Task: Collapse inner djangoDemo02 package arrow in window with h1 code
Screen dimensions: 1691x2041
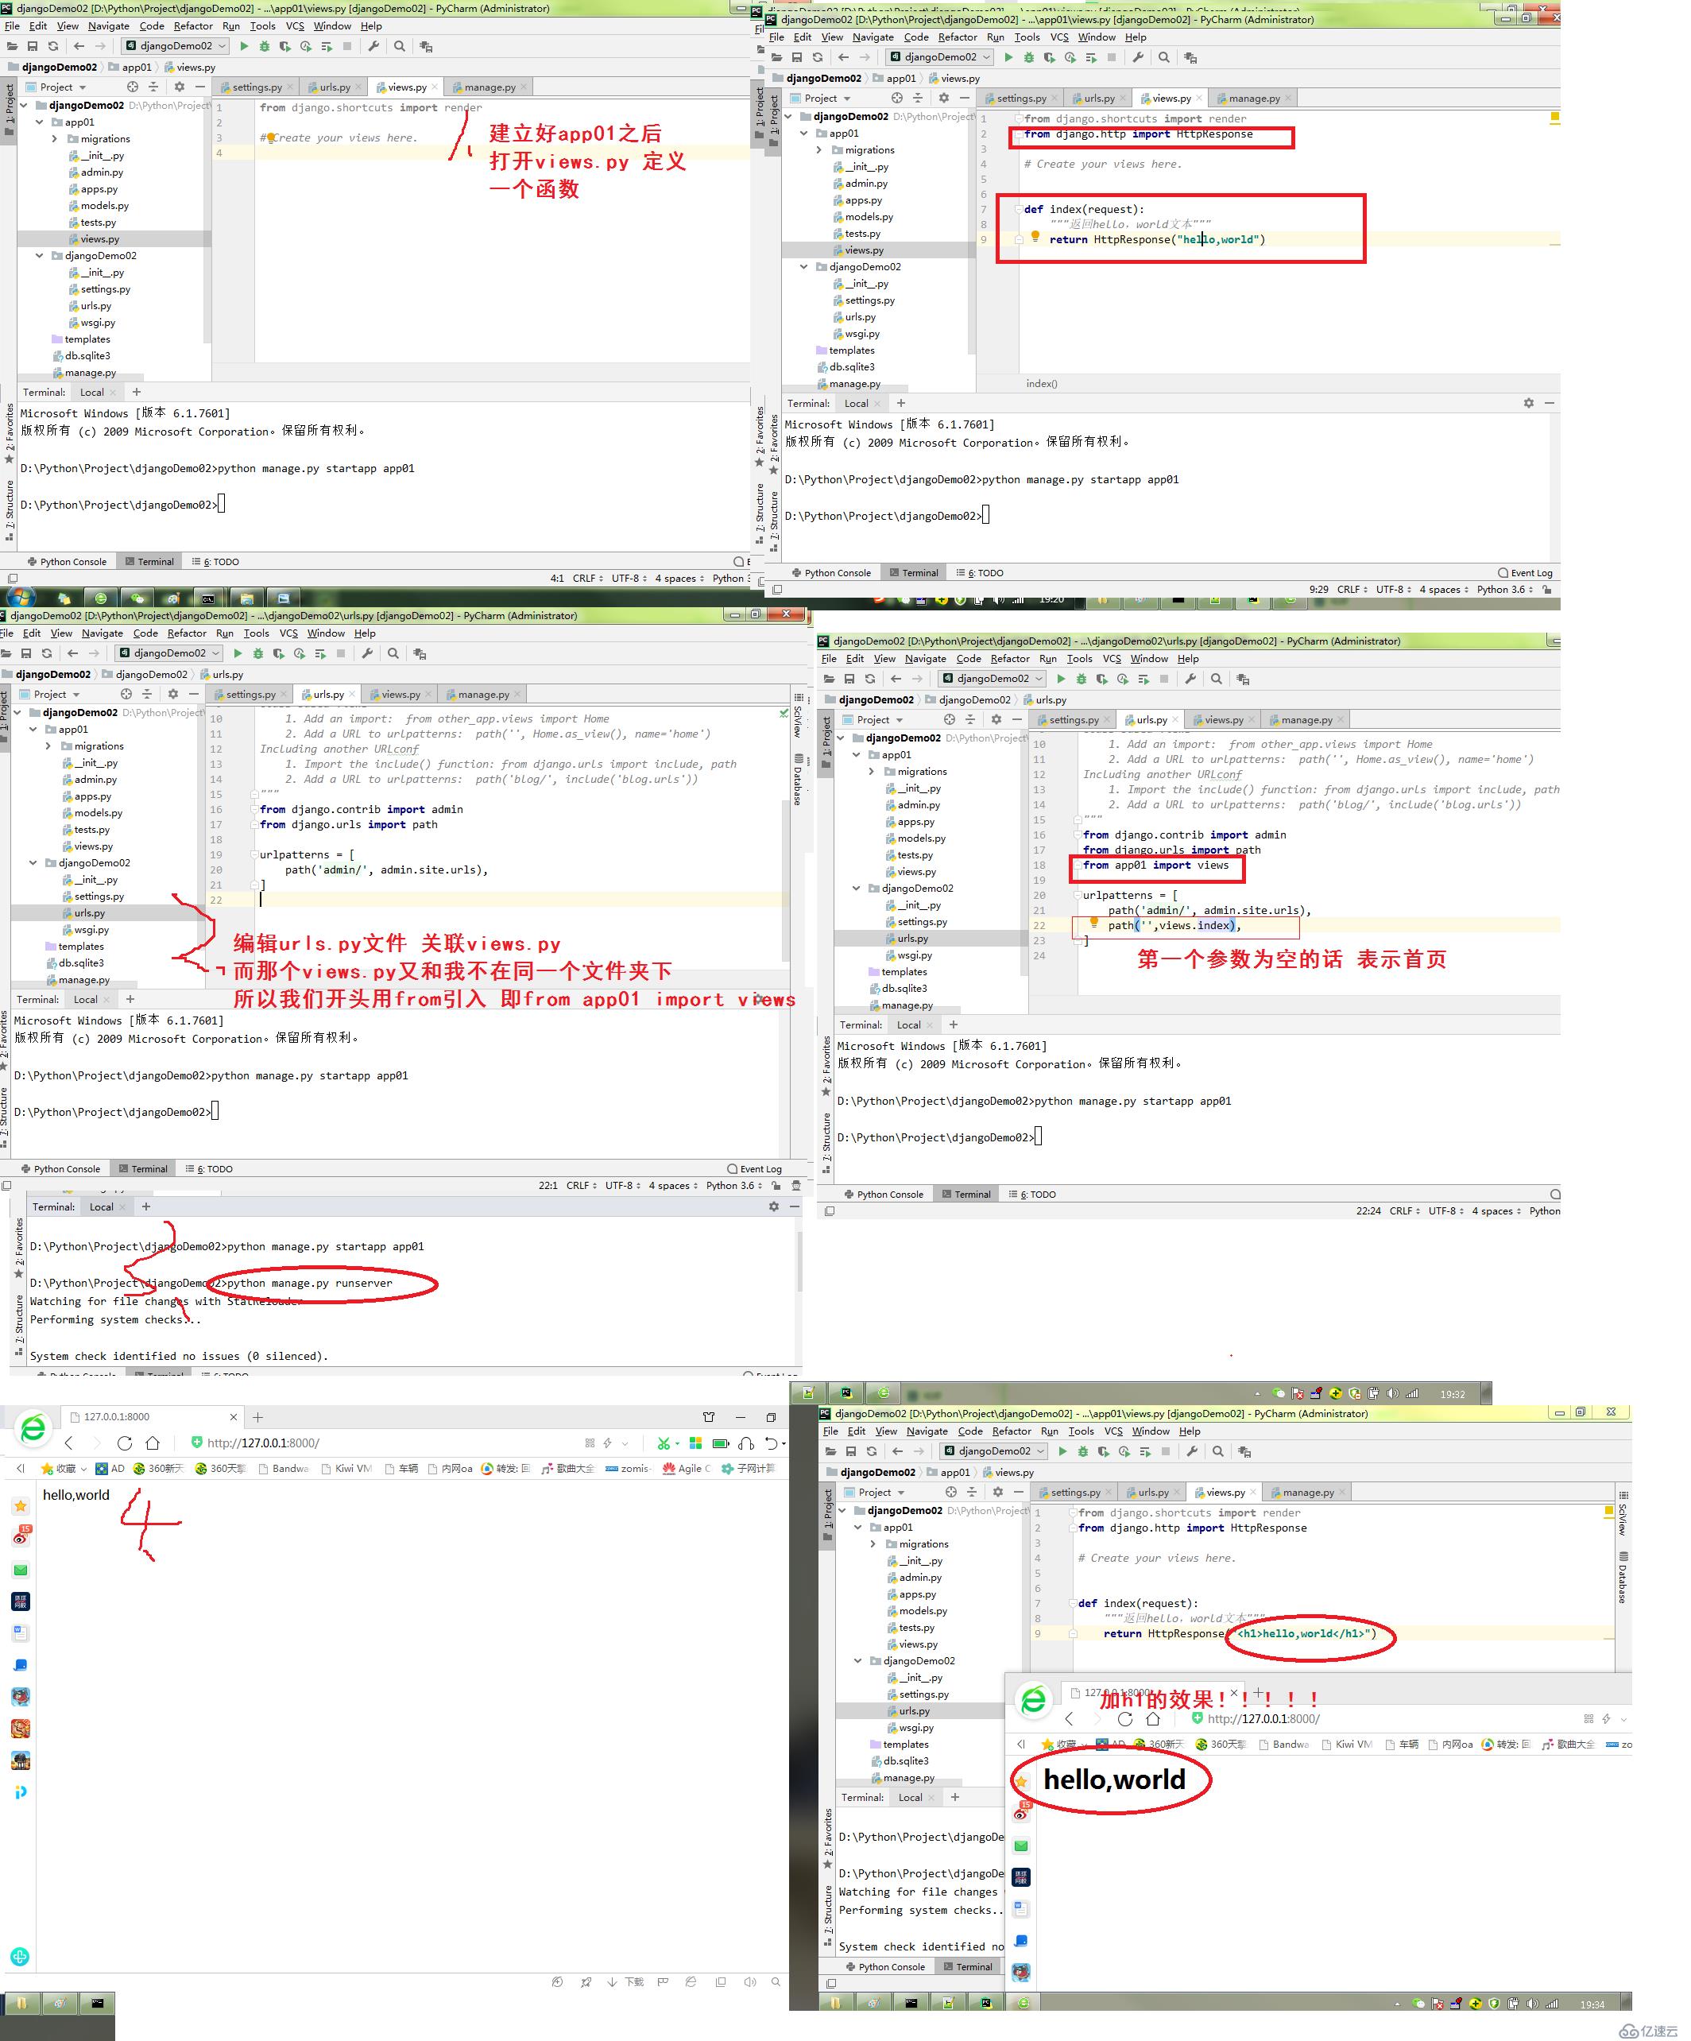Action: (x=857, y=1660)
